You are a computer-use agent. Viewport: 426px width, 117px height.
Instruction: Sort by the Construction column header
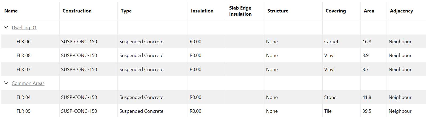[77, 11]
